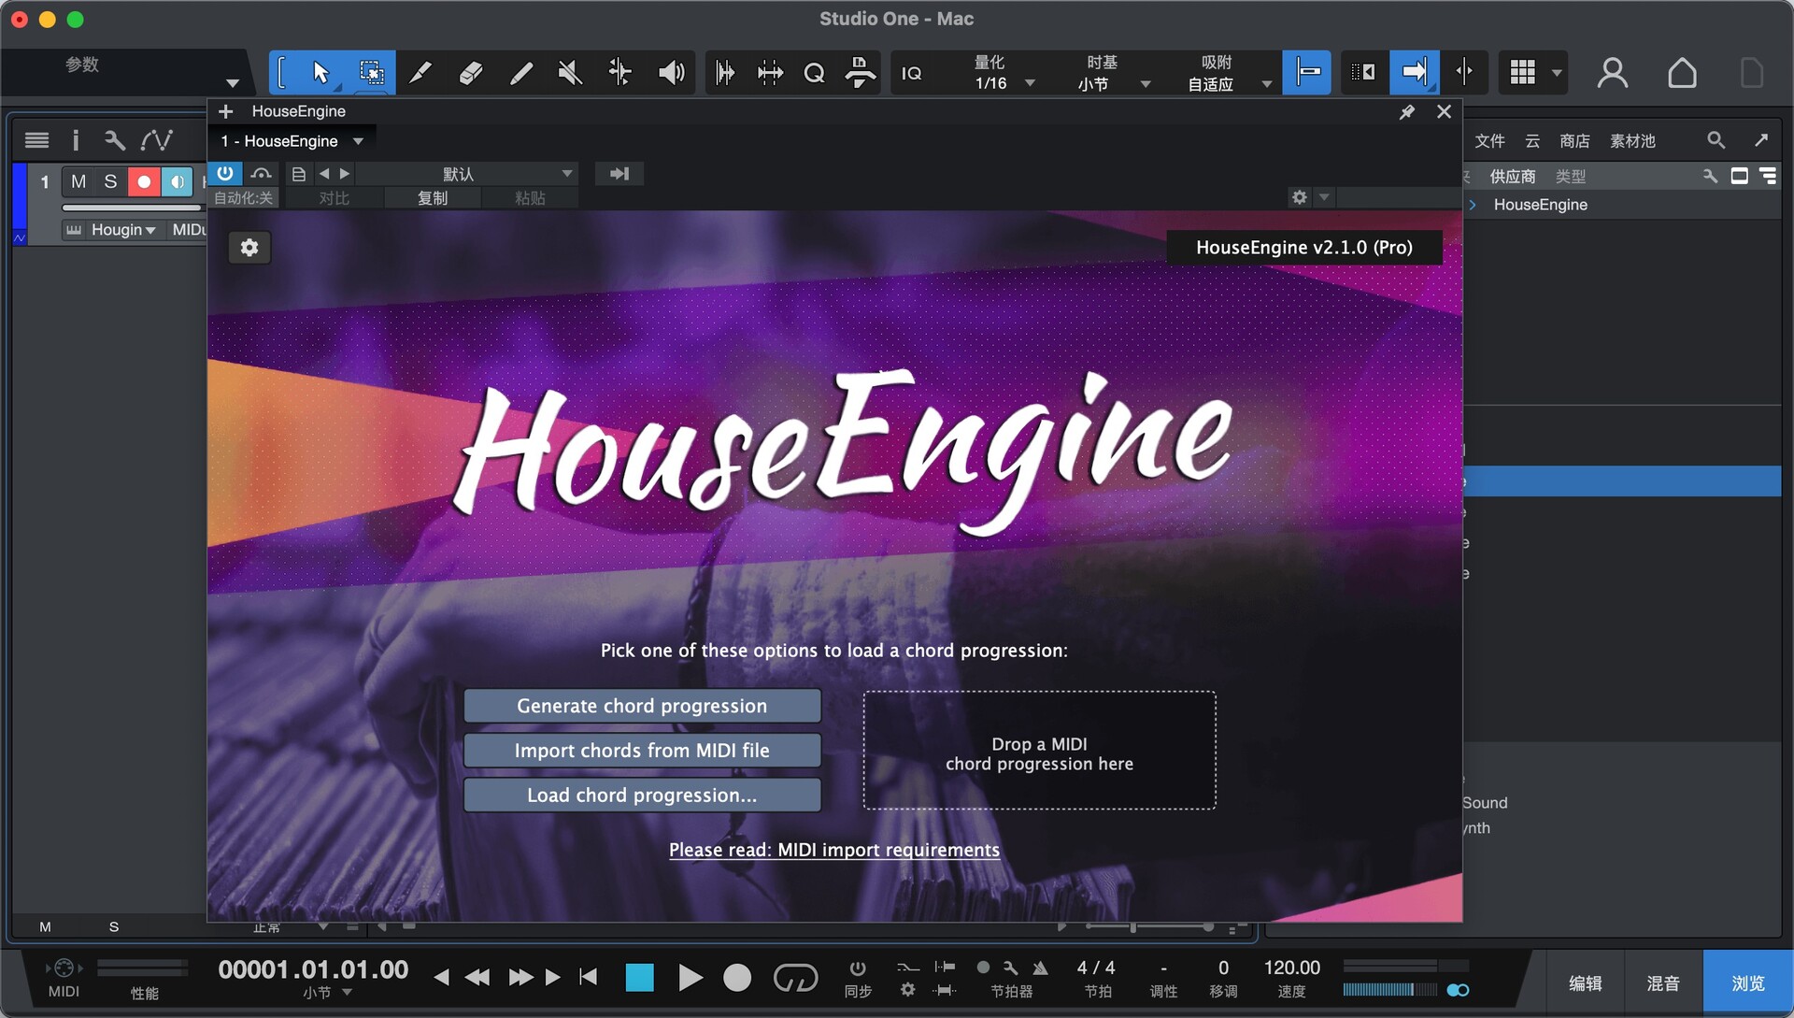The image size is (1794, 1018).
Task: Toggle autoscroll arrow button
Action: [x=1415, y=73]
